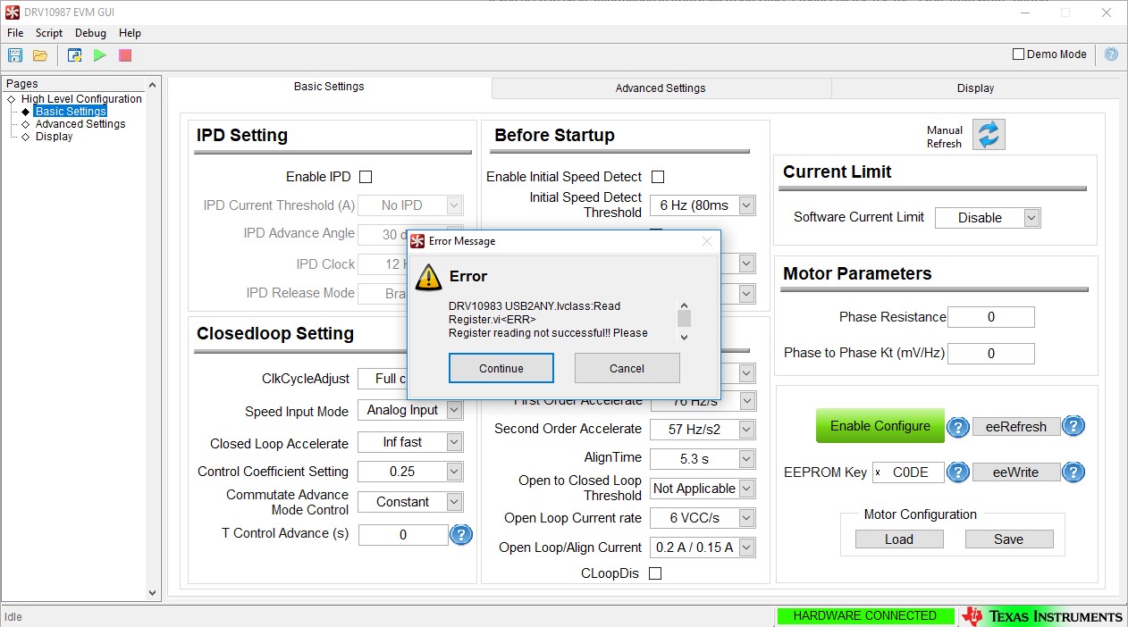The height and width of the screenshot is (627, 1128).
Task: Open Second Order Accelerate dropdown
Action: pos(747,430)
